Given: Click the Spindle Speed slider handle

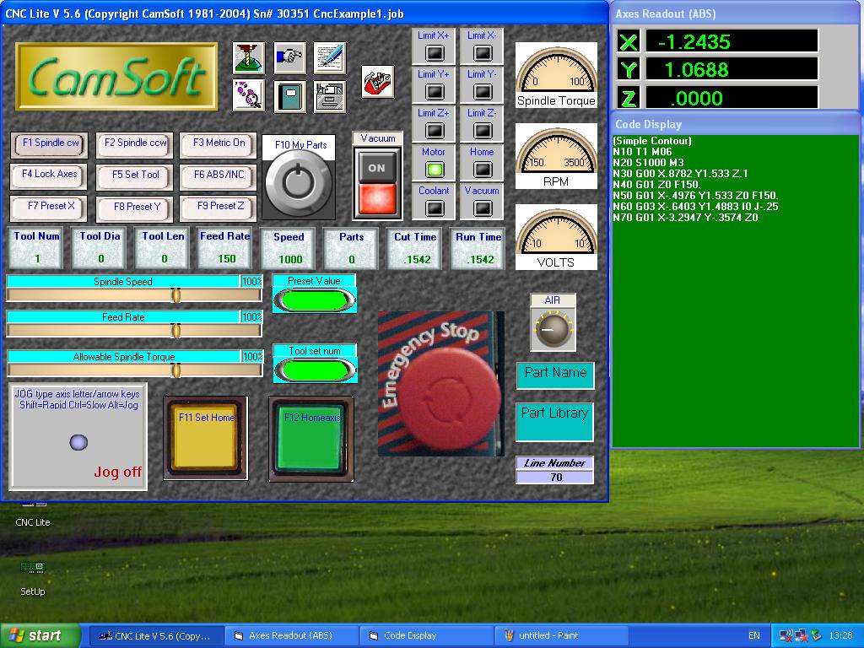Looking at the screenshot, I should click(x=175, y=295).
